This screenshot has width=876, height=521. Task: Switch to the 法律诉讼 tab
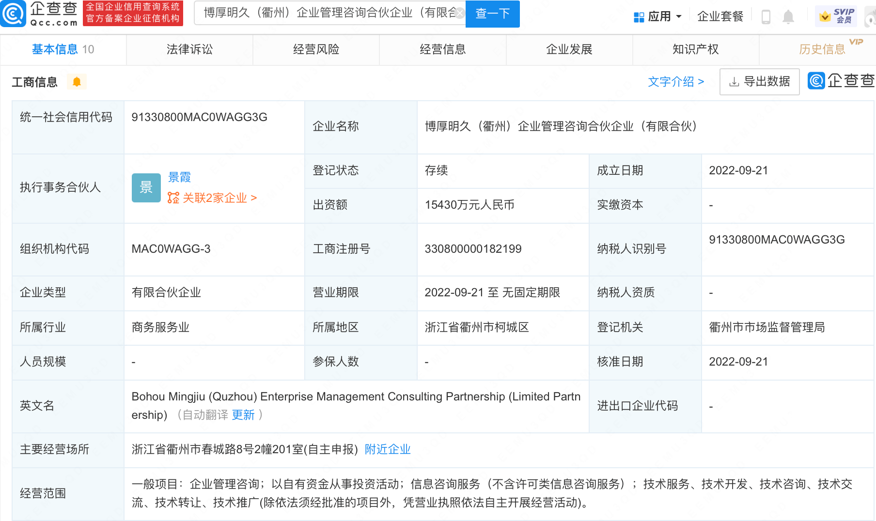tap(189, 49)
